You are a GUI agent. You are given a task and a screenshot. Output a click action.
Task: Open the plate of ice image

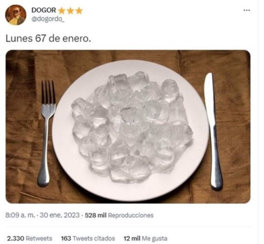pyautogui.click(x=128, y=126)
